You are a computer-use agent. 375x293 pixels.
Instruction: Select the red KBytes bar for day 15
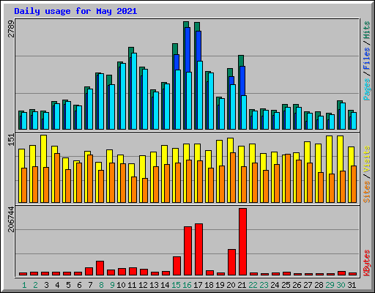[177, 266]
